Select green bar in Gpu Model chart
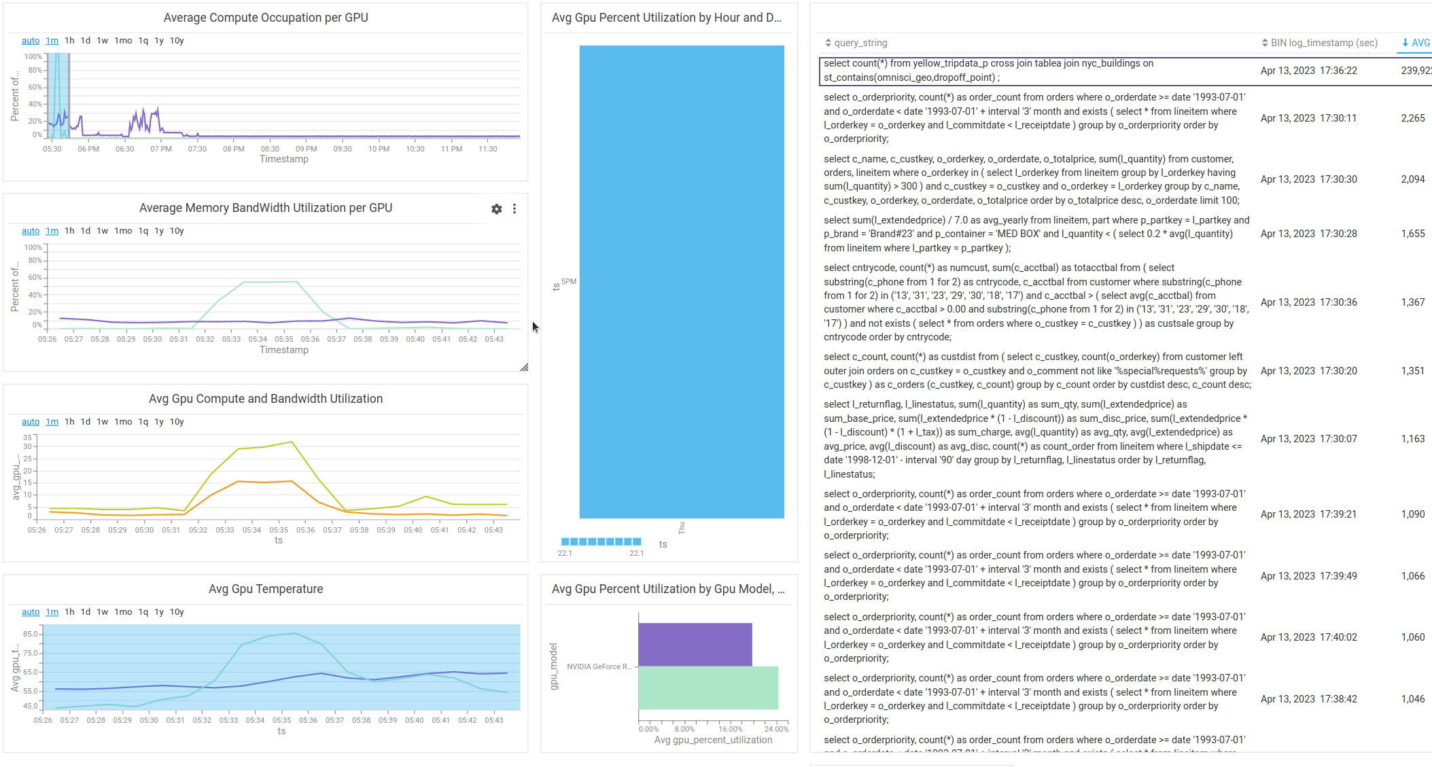The height and width of the screenshot is (767, 1432). click(x=708, y=688)
